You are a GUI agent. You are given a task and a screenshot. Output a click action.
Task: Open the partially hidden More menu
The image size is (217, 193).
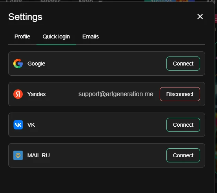coord(86,1)
